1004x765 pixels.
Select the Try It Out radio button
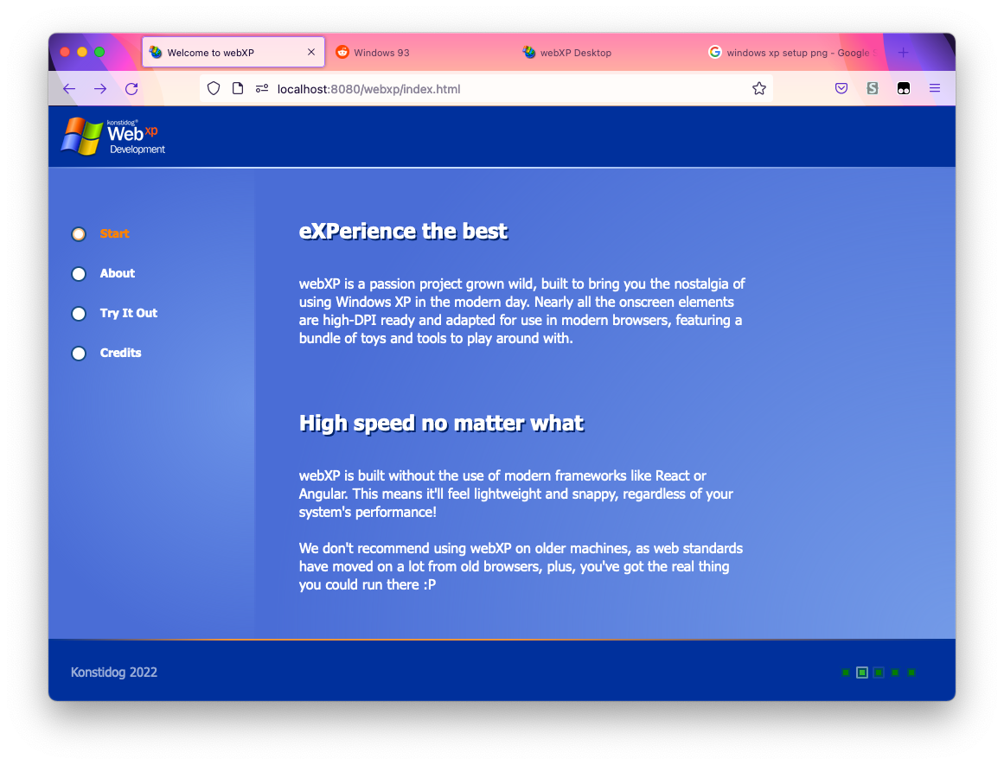(79, 314)
